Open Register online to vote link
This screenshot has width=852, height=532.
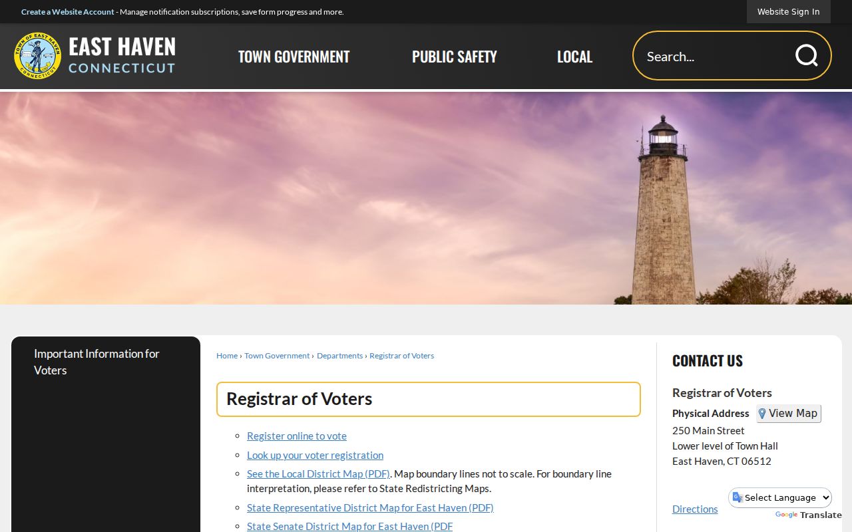297,436
